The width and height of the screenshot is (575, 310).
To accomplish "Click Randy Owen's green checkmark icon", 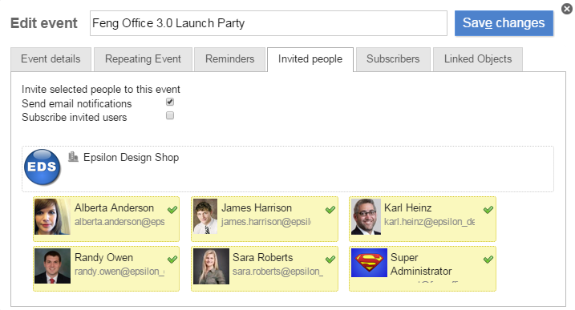I will [172, 260].
